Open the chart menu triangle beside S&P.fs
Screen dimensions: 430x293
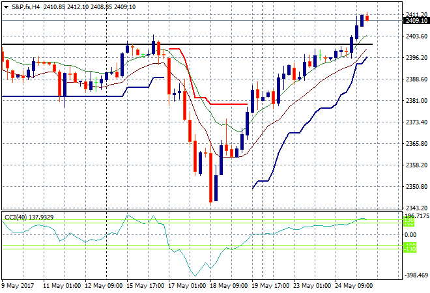coord(6,7)
